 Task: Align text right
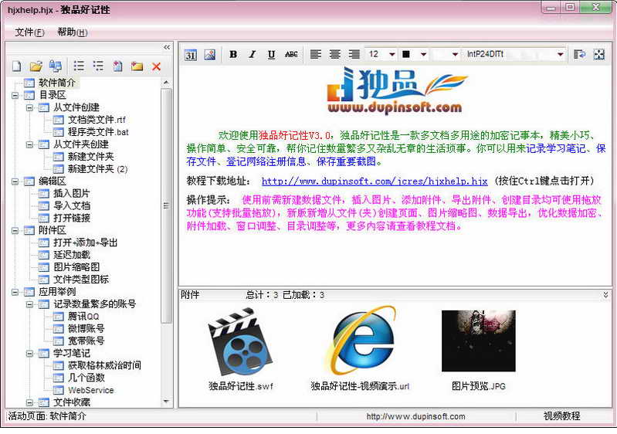(354, 54)
